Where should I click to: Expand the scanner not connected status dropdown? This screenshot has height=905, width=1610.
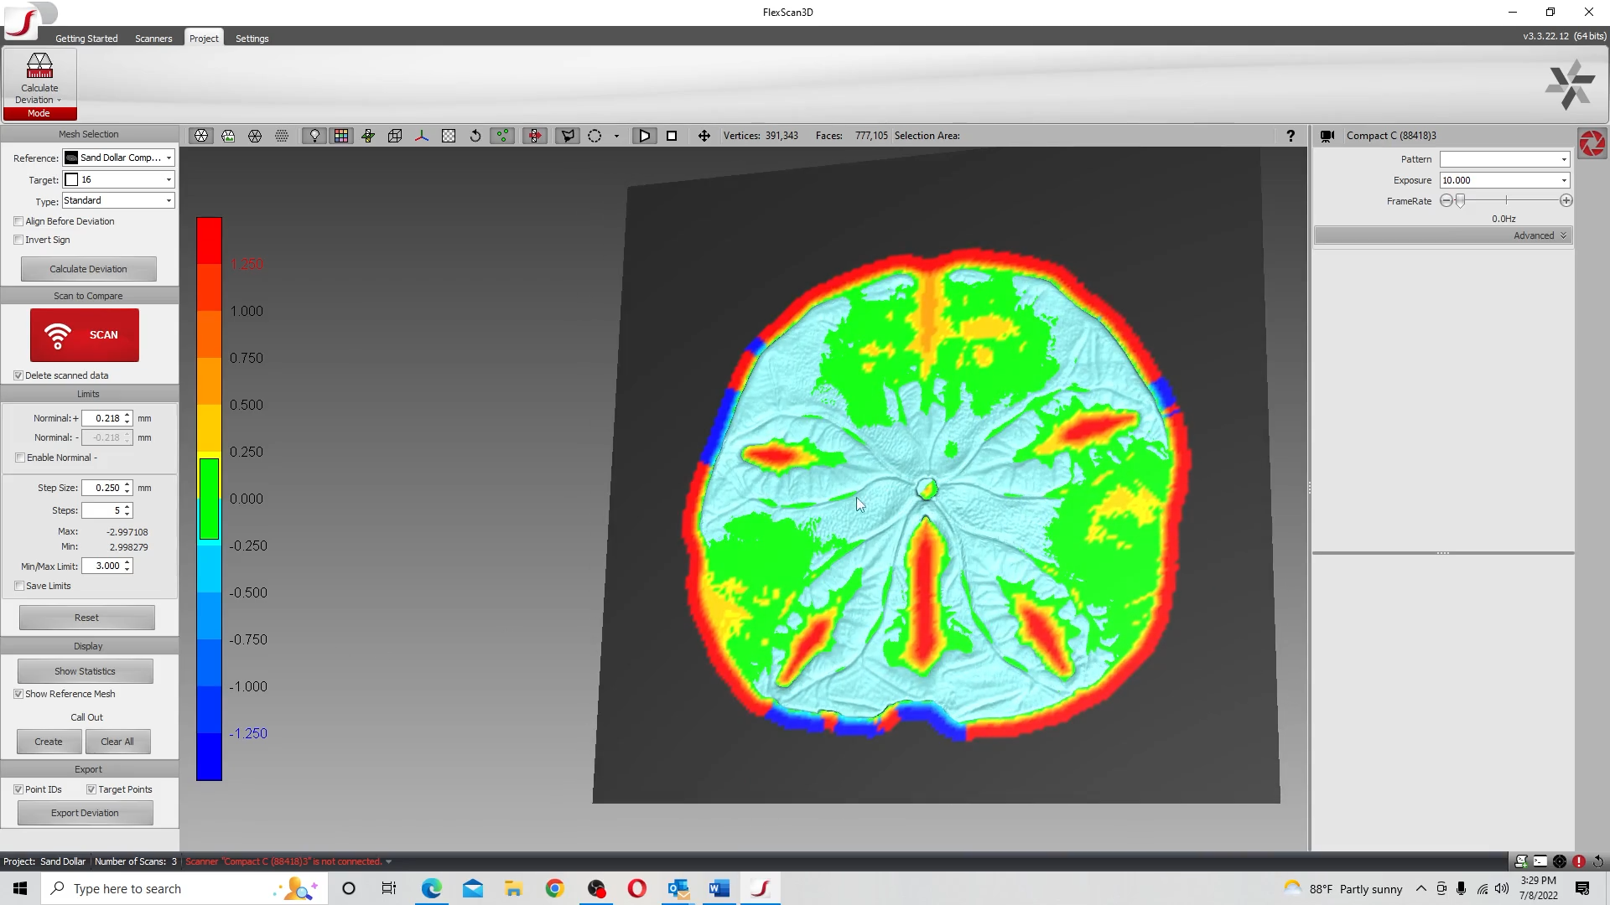point(388,861)
